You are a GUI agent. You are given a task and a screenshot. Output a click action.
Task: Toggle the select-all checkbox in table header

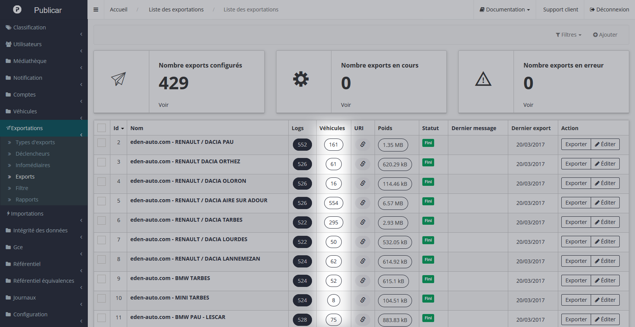(x=102, y=128)
